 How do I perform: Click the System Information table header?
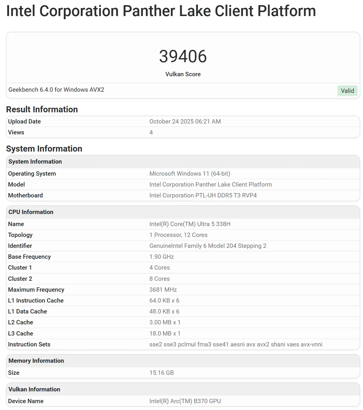[35, 162]
